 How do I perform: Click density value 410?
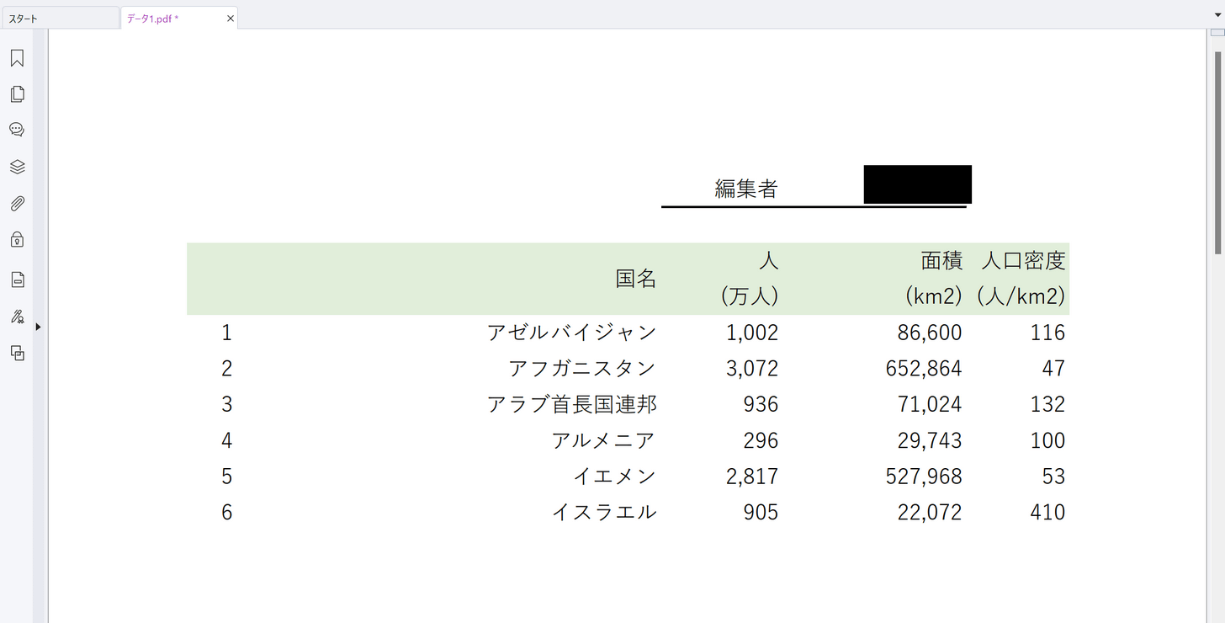[1048, 513]
